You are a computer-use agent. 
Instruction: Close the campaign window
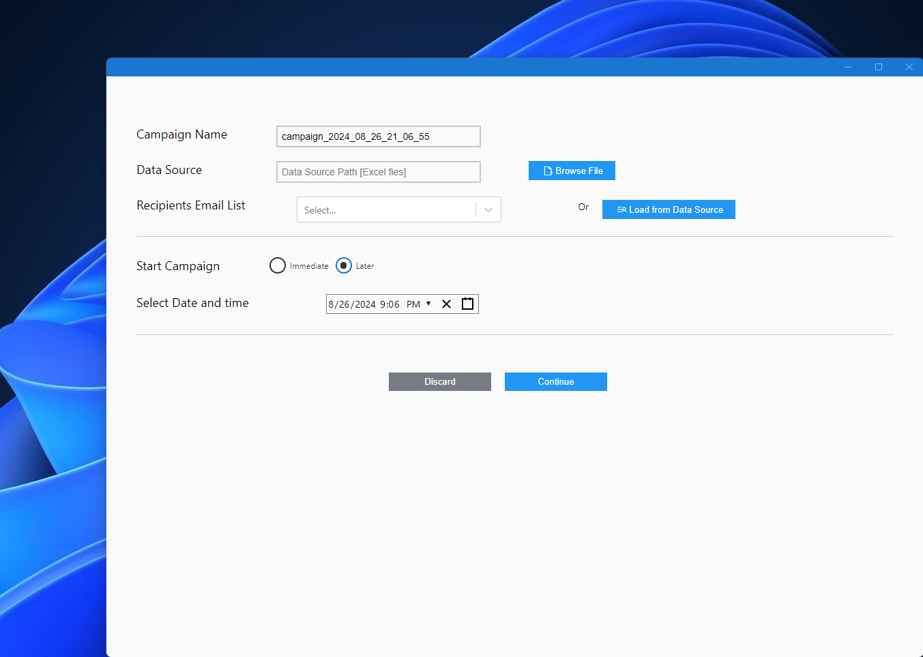(909, 67)
